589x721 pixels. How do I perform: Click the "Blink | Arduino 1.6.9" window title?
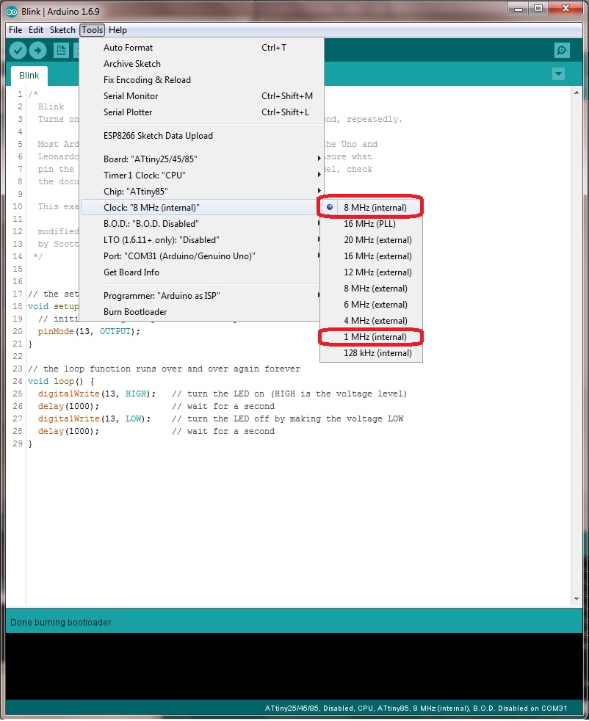click(60, 12)
